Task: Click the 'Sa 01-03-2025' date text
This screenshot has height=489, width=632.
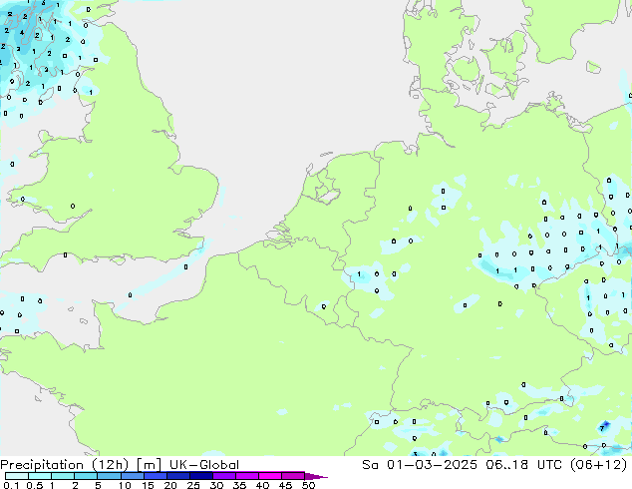Action: [x=420, y=464]
